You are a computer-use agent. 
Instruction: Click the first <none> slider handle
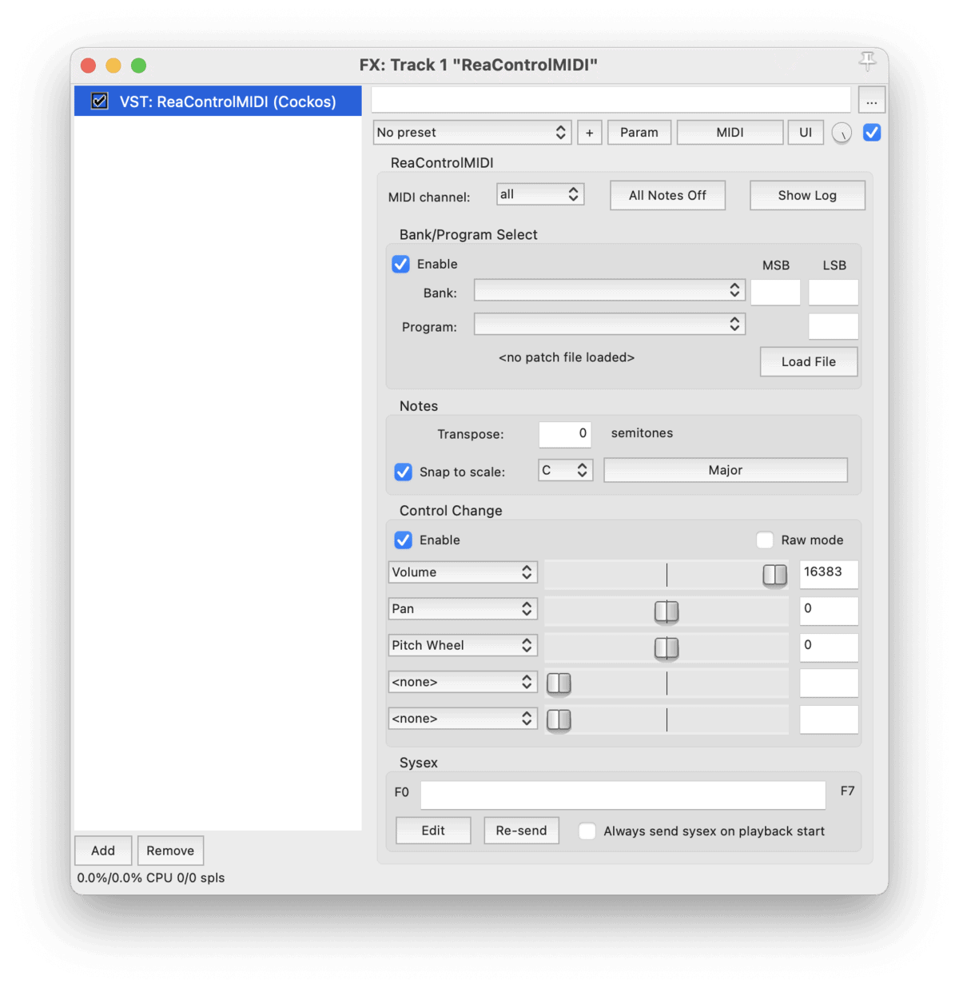coord(559,683)
